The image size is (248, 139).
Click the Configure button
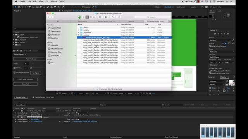pyautogui.click(x=36, y=73)
